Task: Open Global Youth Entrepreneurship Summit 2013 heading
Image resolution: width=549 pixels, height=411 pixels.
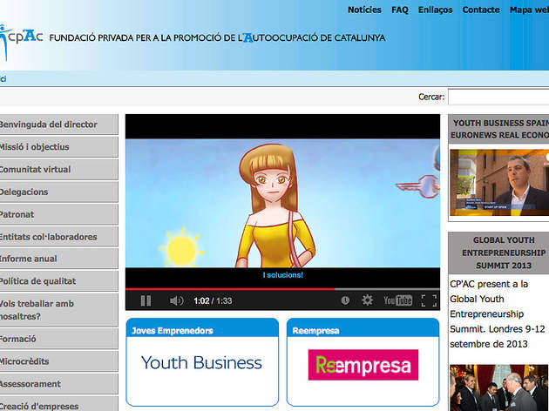Action: pos(499,253)
